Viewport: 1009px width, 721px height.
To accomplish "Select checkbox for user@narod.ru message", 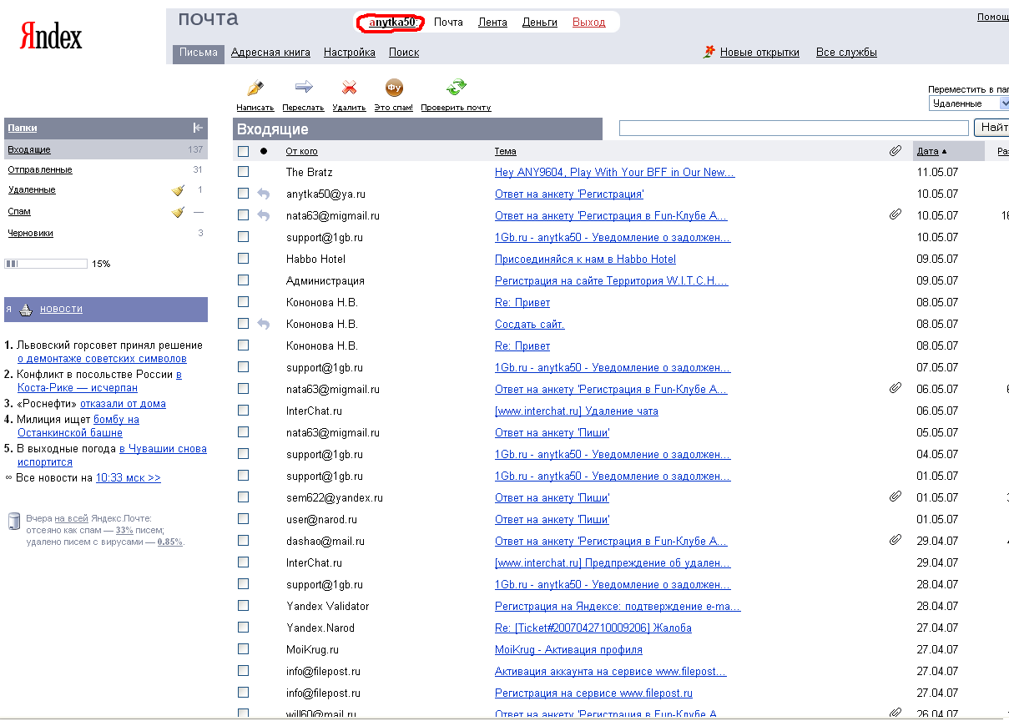I will tap(243, 519).
